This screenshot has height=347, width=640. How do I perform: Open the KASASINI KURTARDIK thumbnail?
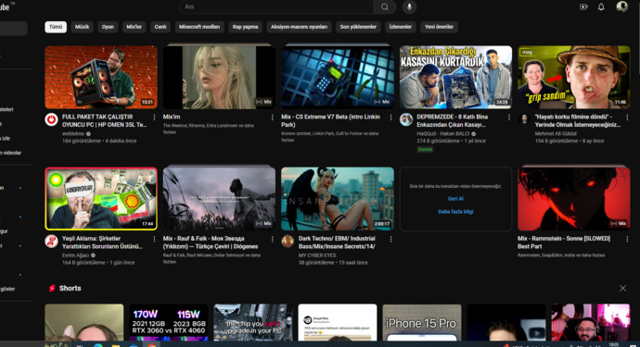tap(455, 77)
